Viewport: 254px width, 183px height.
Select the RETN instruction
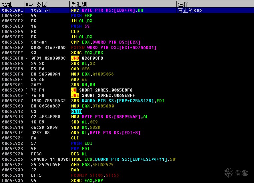point(76,111)
